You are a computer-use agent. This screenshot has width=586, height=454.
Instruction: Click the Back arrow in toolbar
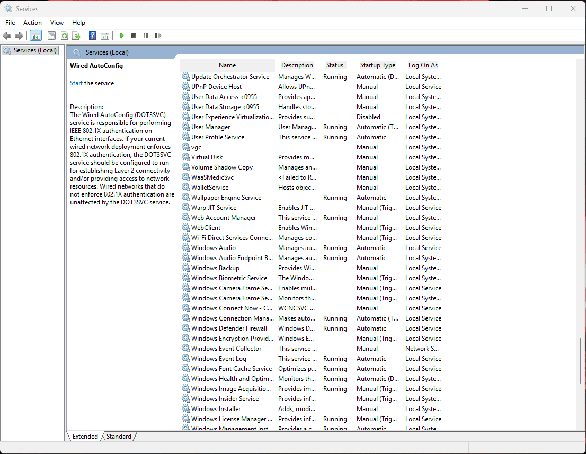point(7,35)
